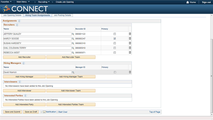Click Save and Submit button

13,112
